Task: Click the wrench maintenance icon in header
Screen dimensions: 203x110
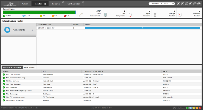Action: [183, 4]
